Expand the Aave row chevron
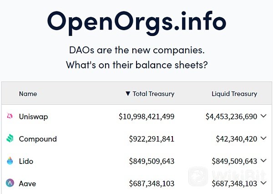273x194 pixels. coord(263,183)
